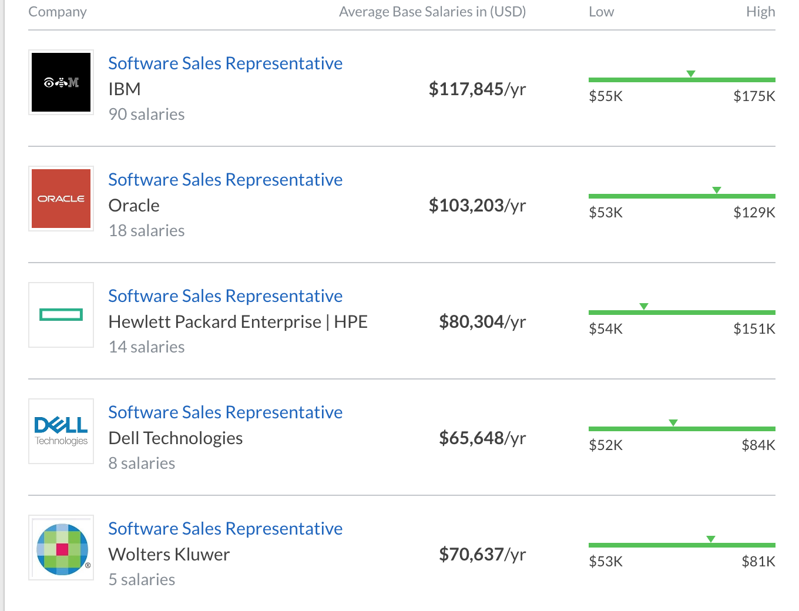Click the $117,845/yr salary figure
The width and height of the screenshot is (799, 611).
[x=477, y=89]
